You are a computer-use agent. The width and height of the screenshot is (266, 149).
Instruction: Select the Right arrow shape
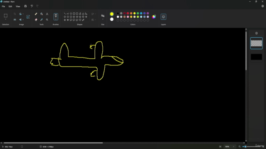[74, 17]
